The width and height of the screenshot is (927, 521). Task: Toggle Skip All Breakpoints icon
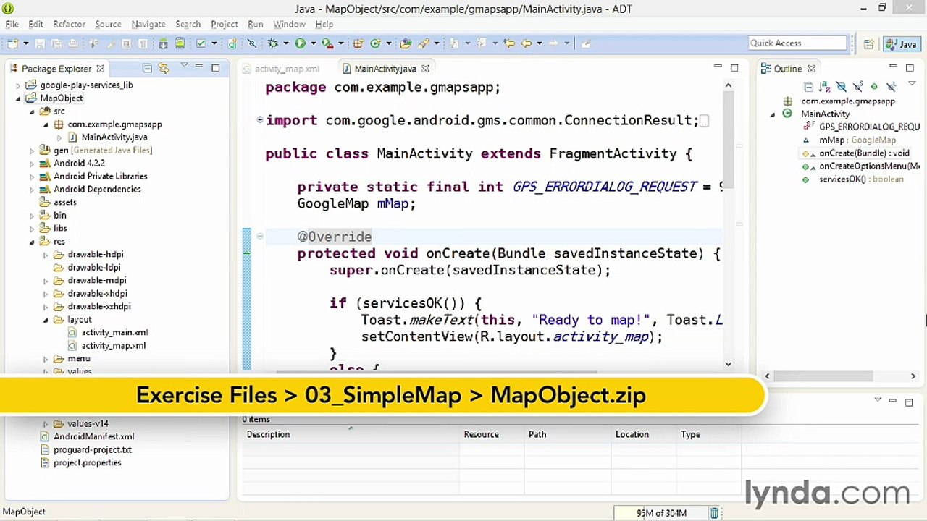pos(251,43)
